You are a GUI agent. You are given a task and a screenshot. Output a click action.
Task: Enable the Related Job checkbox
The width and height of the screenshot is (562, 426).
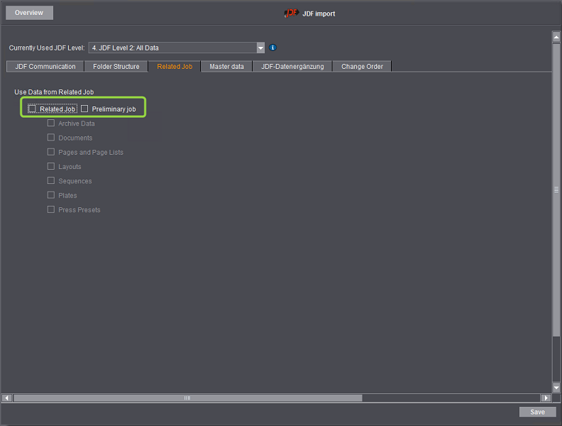click(x=32, y=109)
